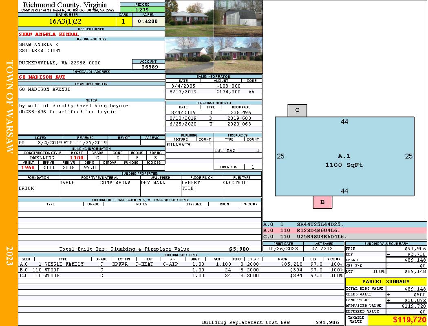Click listed date GG 3/4/2019
The width and height of the screenshot is (428, 326).
click(x=40, y=143)
